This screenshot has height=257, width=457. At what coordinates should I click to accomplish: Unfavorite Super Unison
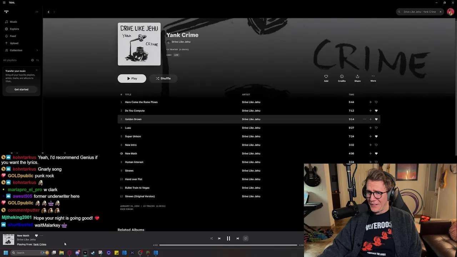[376, 136]
